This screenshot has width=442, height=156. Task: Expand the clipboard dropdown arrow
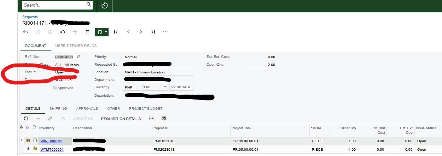tap(106, 32)
